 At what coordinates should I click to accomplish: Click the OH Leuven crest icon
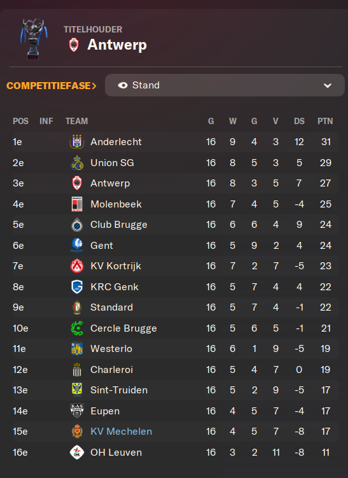click(77, 453)
